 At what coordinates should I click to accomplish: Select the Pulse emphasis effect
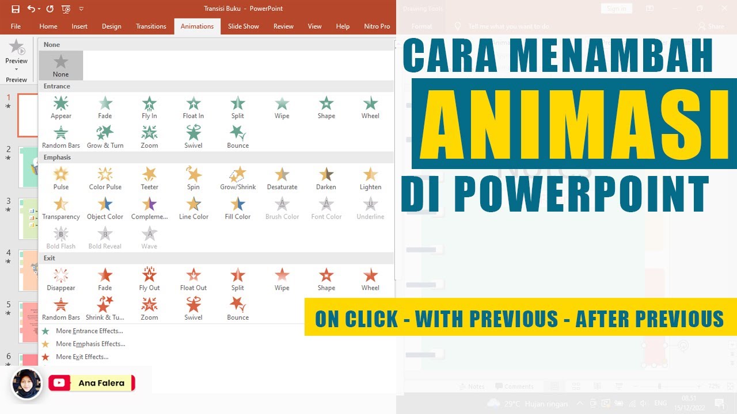[60, 179]
